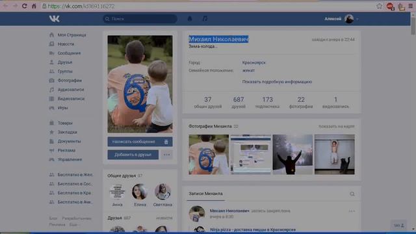Click Разработчикам footer link
This screenshot has width=416, height=234.
pos(77,218)
